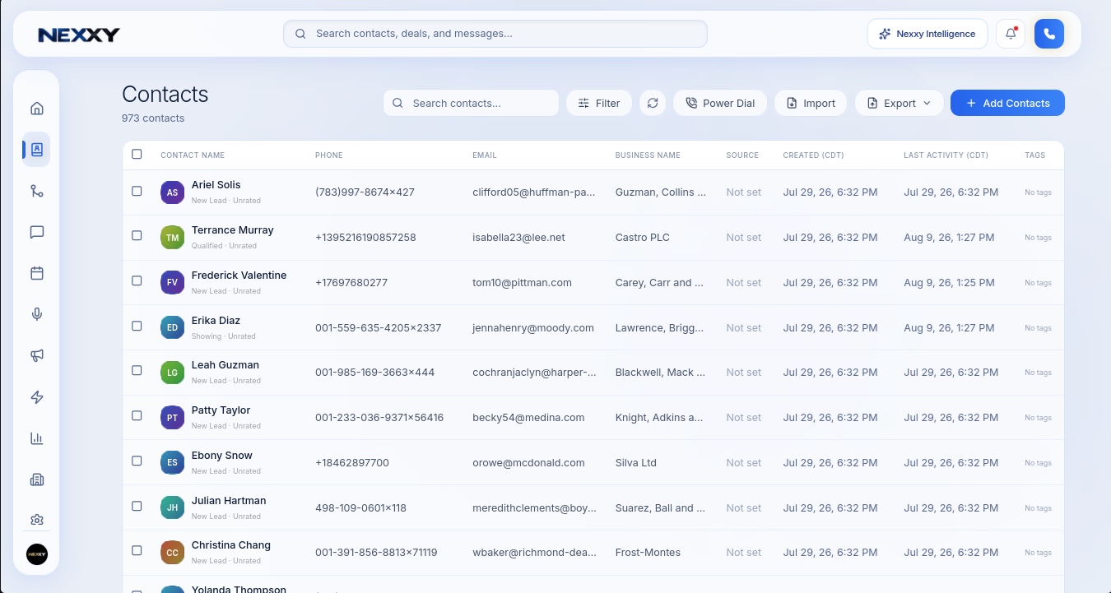Viewport: 1111px width, 593px height.
Task: Open Nexxy Intelligence
Action: coord(927,34)
